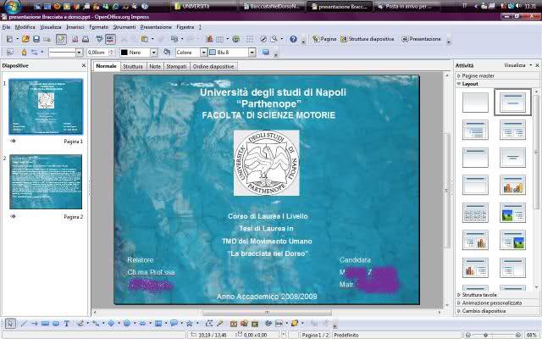The height and width of the screenshot is (339, 542).
Task: Toggle Edit File mode icon
Action: pos(61,39)
